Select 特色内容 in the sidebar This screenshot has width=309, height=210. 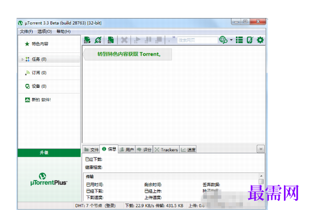pyautogui.click(x=40, y=44)
